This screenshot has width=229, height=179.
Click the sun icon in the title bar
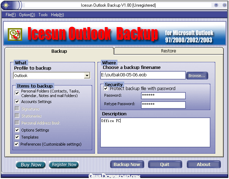(x=6, y=5)
